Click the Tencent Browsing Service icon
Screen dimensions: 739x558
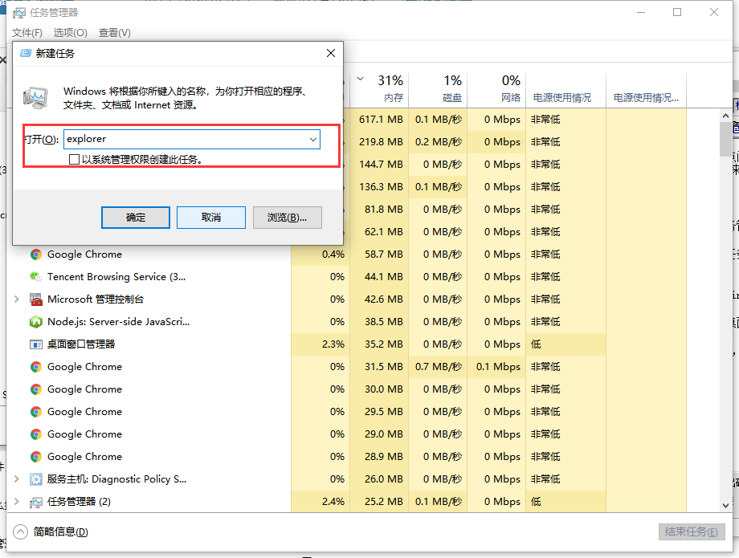(x=35, y=277)
